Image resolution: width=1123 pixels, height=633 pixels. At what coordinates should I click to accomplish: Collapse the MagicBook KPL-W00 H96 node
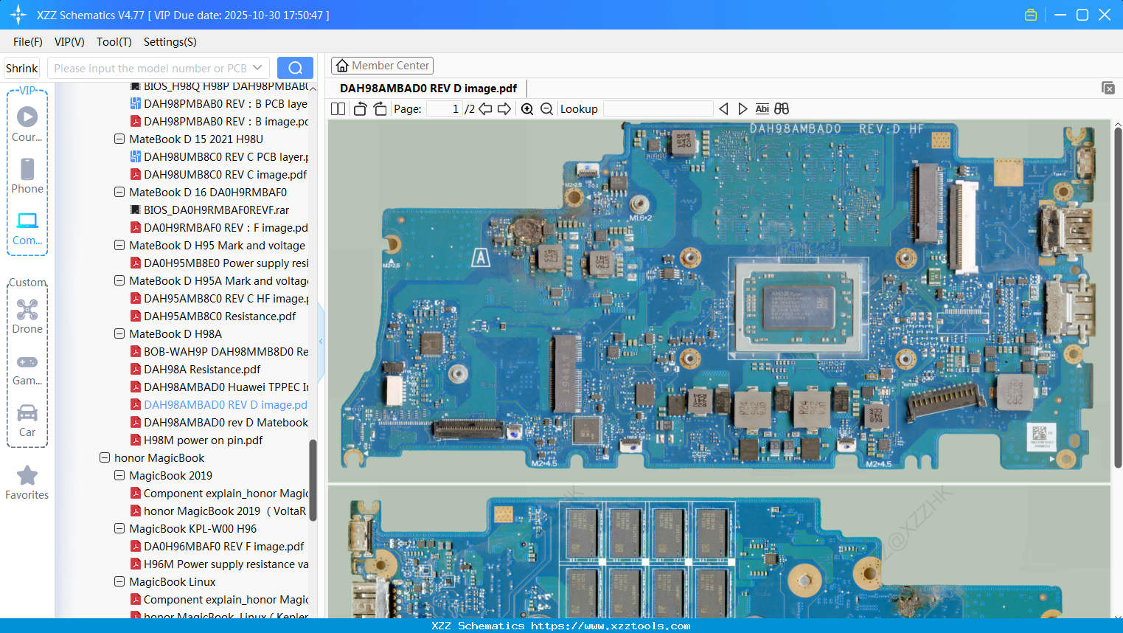click(119, 528)
